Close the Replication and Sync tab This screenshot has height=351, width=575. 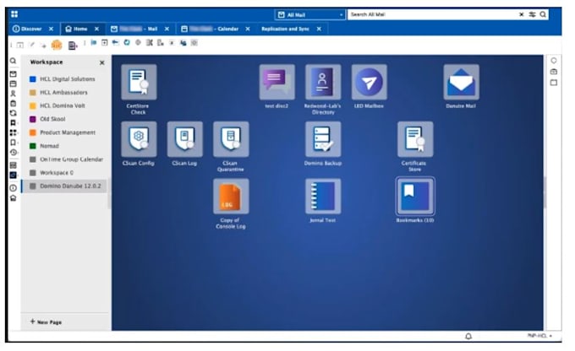[x=319, y=29]
